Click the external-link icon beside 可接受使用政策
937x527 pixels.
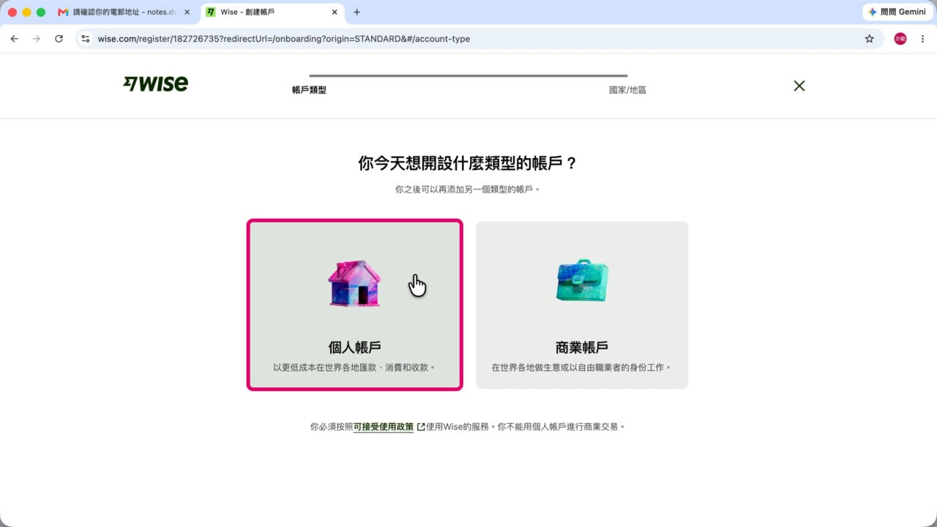pos(421,427)
